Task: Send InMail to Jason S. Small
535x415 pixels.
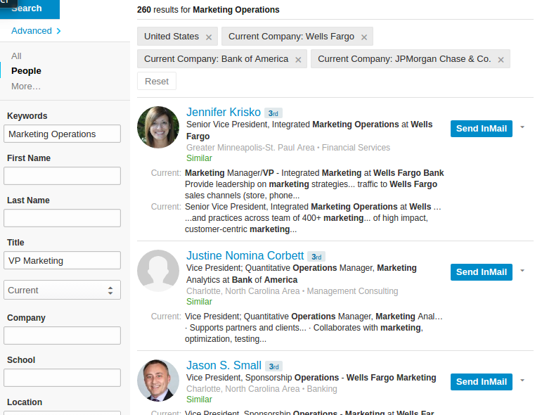Action: tap(481, 382)
